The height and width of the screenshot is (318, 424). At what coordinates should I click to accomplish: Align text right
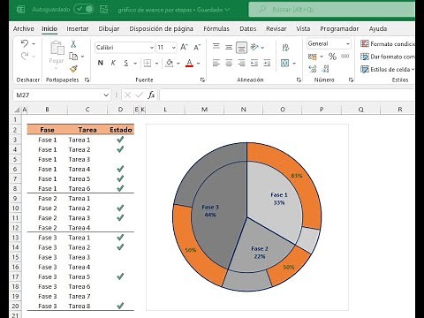[241, 63]
